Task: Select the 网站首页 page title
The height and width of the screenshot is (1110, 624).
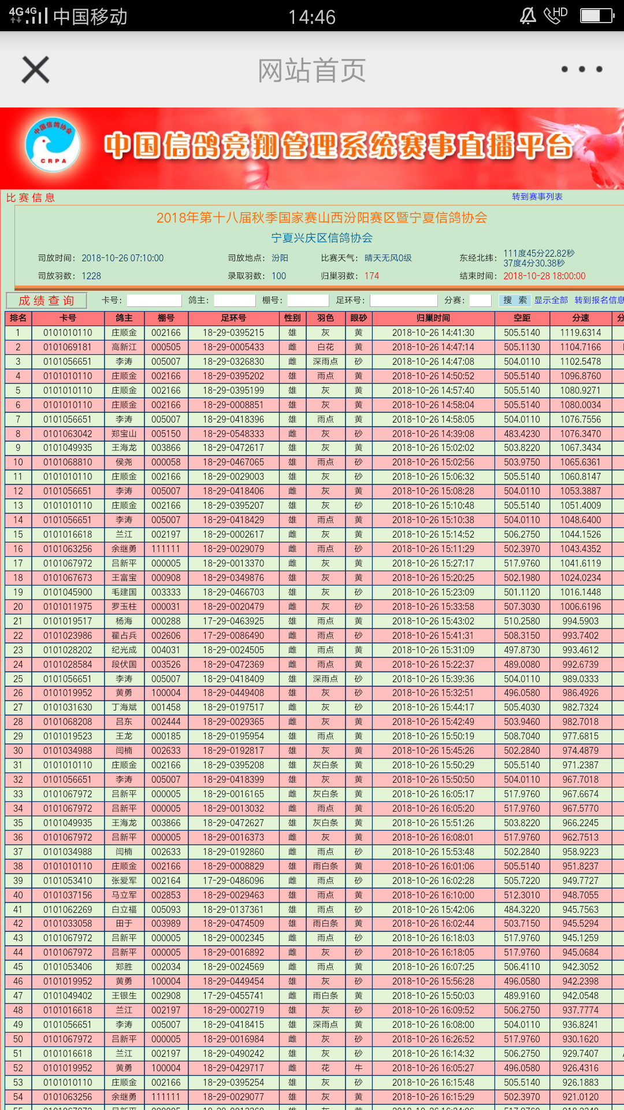Action: (x=311, y=71)
